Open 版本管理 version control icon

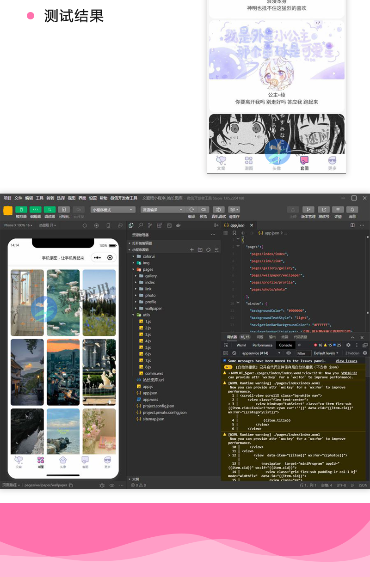308,210
